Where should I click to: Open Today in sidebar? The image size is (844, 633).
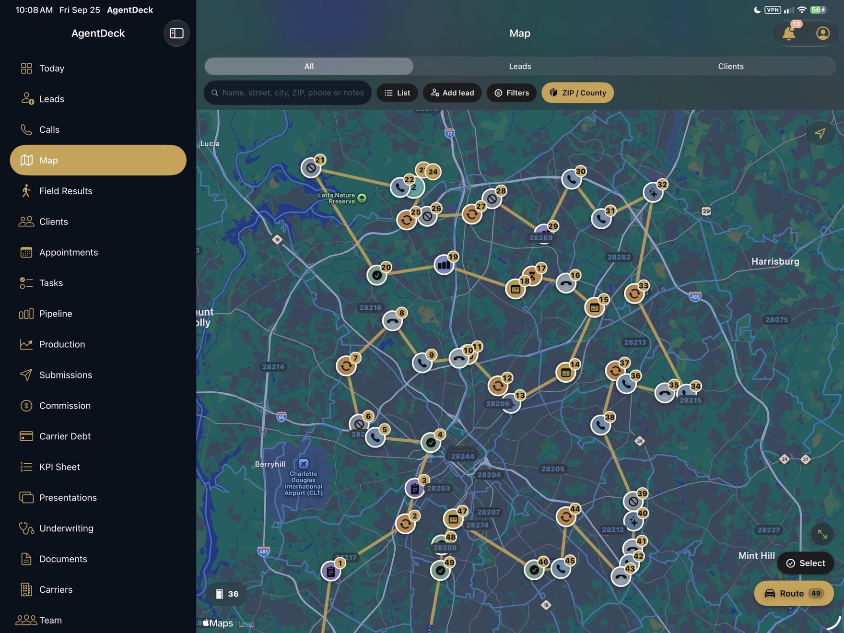(98, 68)
